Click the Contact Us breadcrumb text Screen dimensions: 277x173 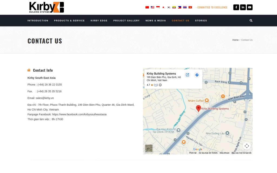247,40
